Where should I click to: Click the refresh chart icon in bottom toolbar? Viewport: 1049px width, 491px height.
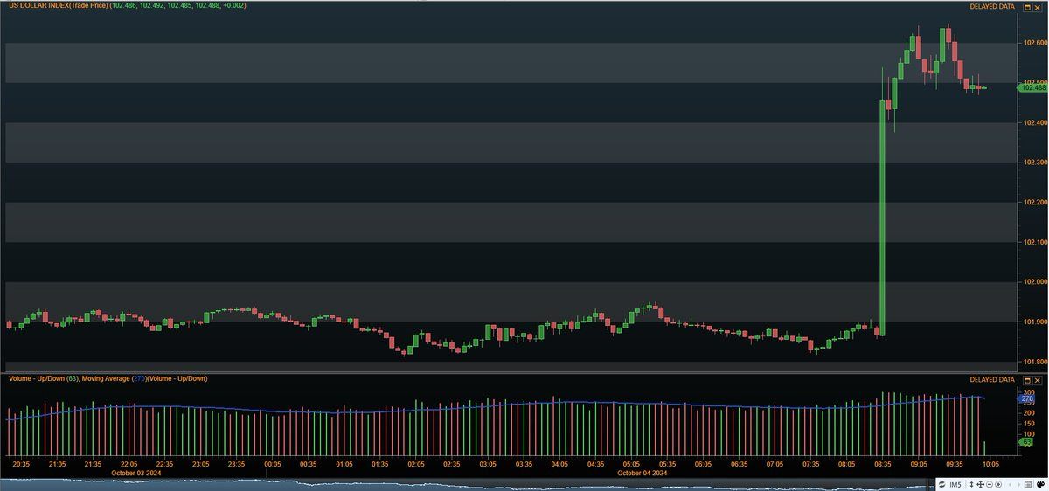pyautogui.click(x=941, y=485)
